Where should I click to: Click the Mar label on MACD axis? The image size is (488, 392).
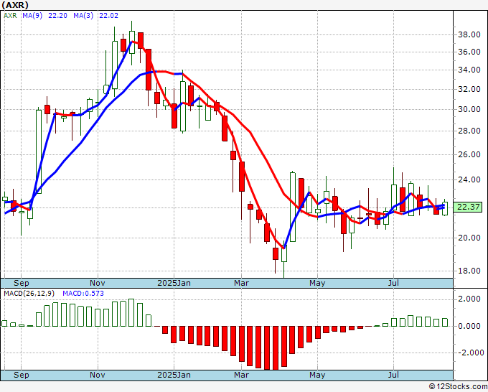point(242,375)
